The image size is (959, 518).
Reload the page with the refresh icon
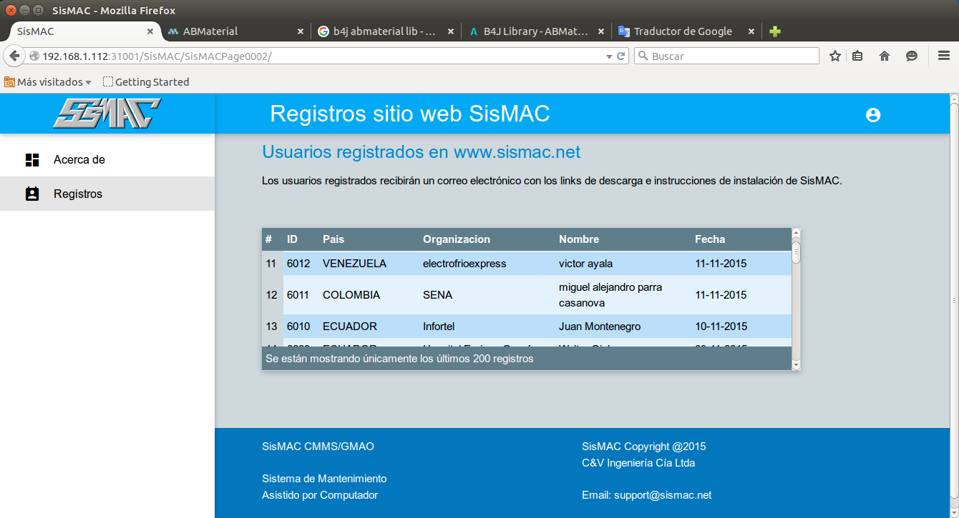point(621,56)
